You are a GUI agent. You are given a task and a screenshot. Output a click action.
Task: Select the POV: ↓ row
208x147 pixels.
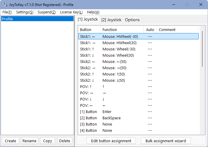click(138, 99)
